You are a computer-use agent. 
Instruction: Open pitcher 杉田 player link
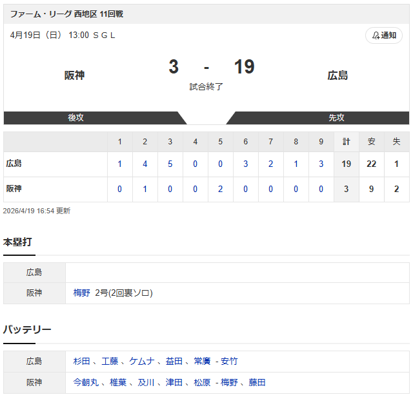(x=82, y=361)
